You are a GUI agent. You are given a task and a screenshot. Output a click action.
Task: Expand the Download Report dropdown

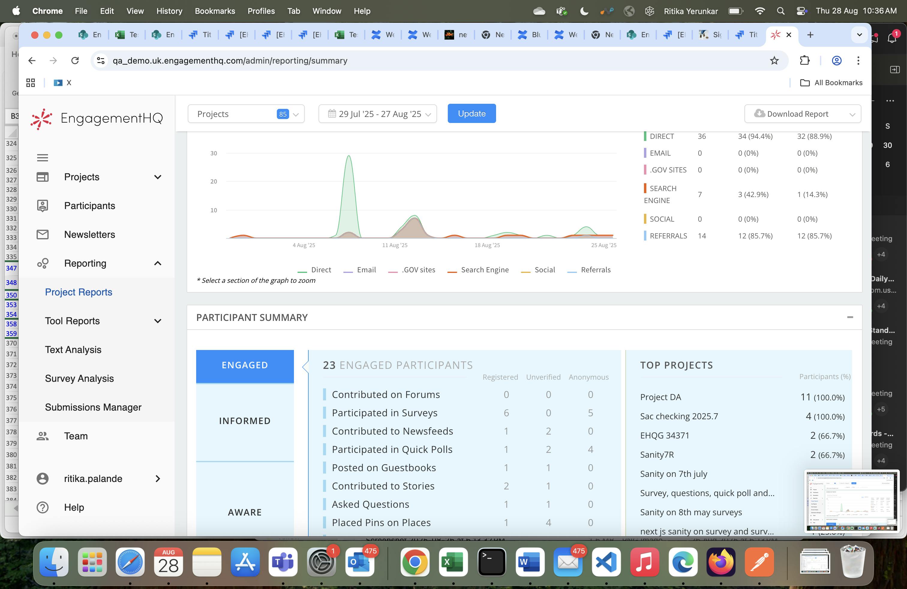[x=802, y=114]
